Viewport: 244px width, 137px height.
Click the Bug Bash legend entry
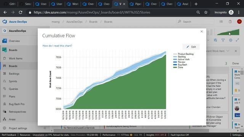coord(182,65)
